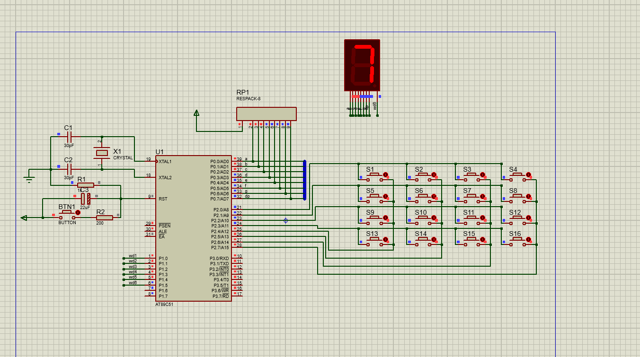Click the red 7-segment display component
Image resolution: width=640 pixels, height=357 pixels.
pyautogui.click(x=362, y=65)
